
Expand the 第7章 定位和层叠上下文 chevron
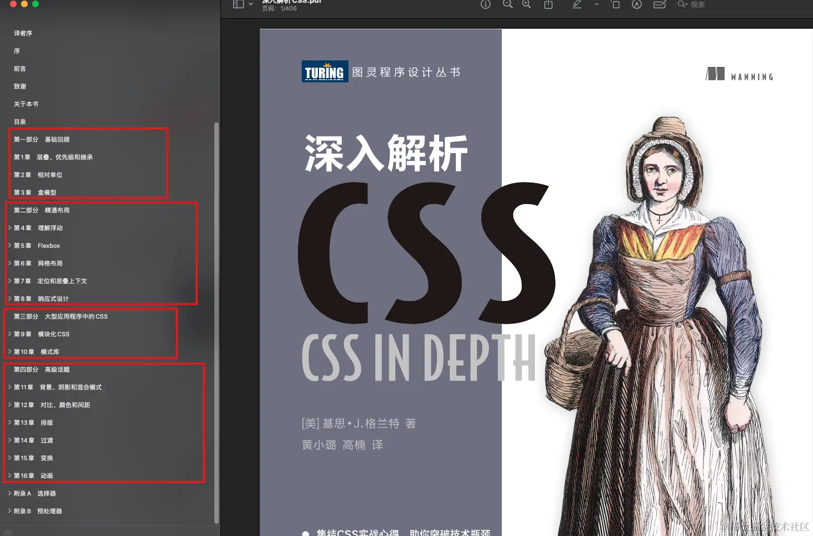pyautogui.click(x=9, y=281)
